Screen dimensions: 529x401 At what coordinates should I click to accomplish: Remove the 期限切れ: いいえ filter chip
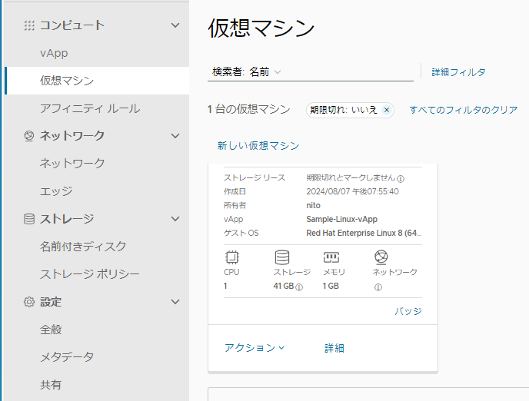(387, 110)
